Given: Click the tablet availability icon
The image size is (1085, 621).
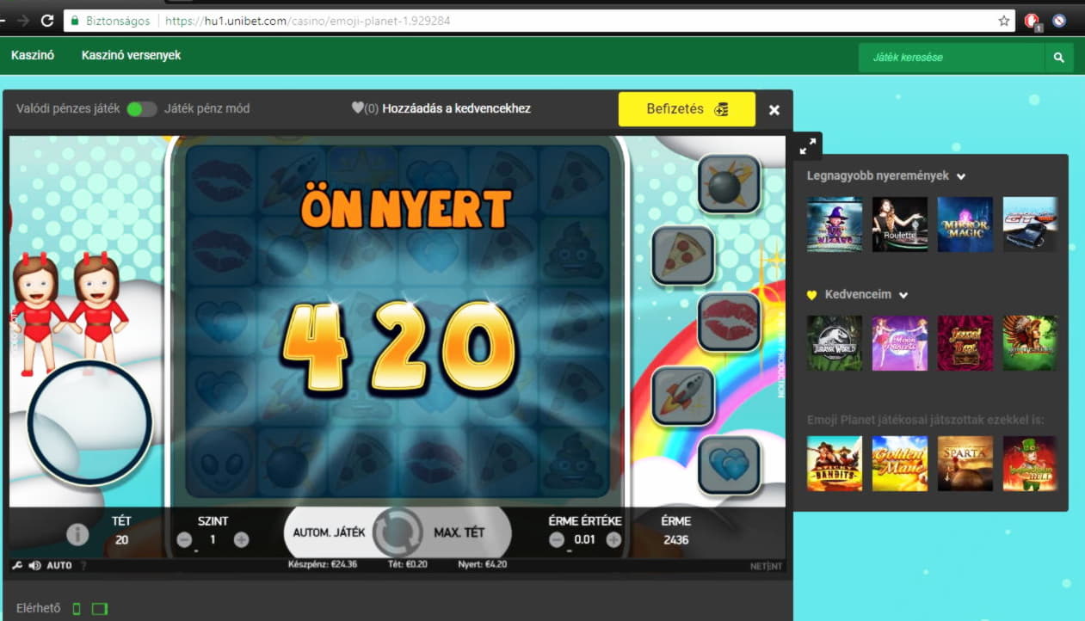Looking at the screenshot, I should click(x=100, y=609).
